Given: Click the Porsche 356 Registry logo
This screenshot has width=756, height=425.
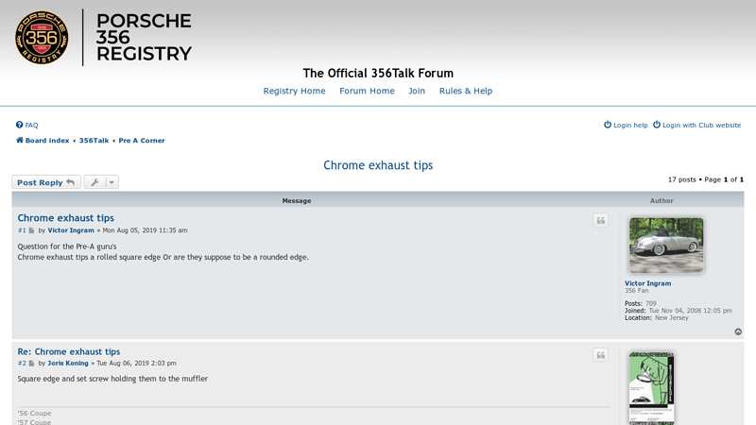Looking at the screenshot, I should point(104,38).
